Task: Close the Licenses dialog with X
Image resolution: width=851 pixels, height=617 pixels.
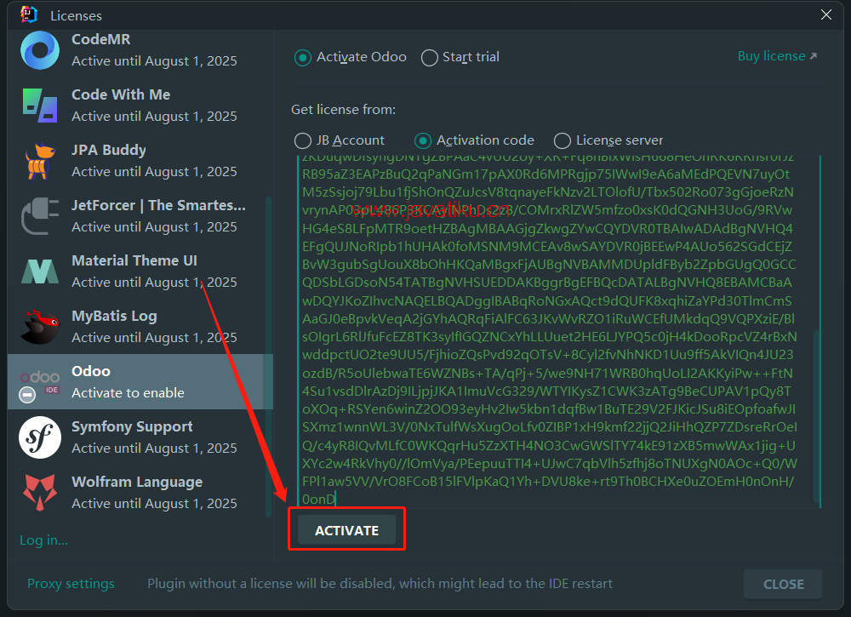Action: tap(826, 14)
